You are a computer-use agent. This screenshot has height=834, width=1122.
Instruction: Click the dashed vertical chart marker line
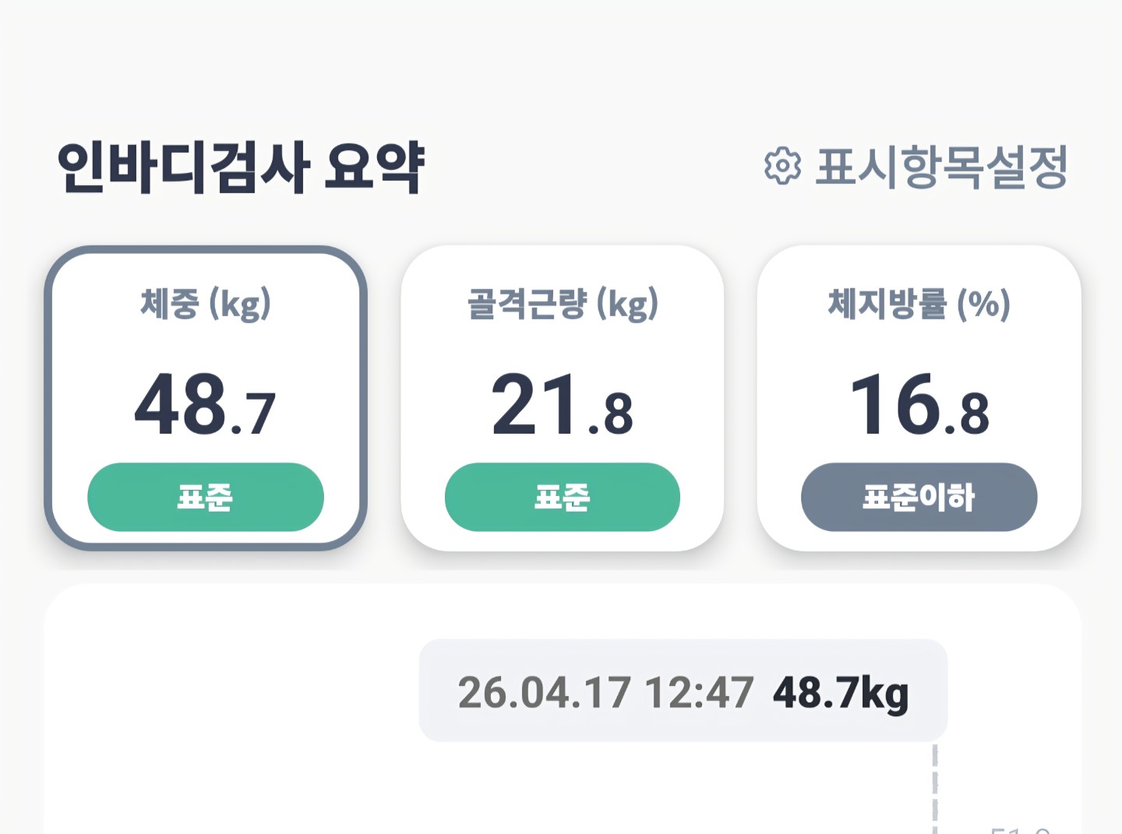tap(935, 786)
